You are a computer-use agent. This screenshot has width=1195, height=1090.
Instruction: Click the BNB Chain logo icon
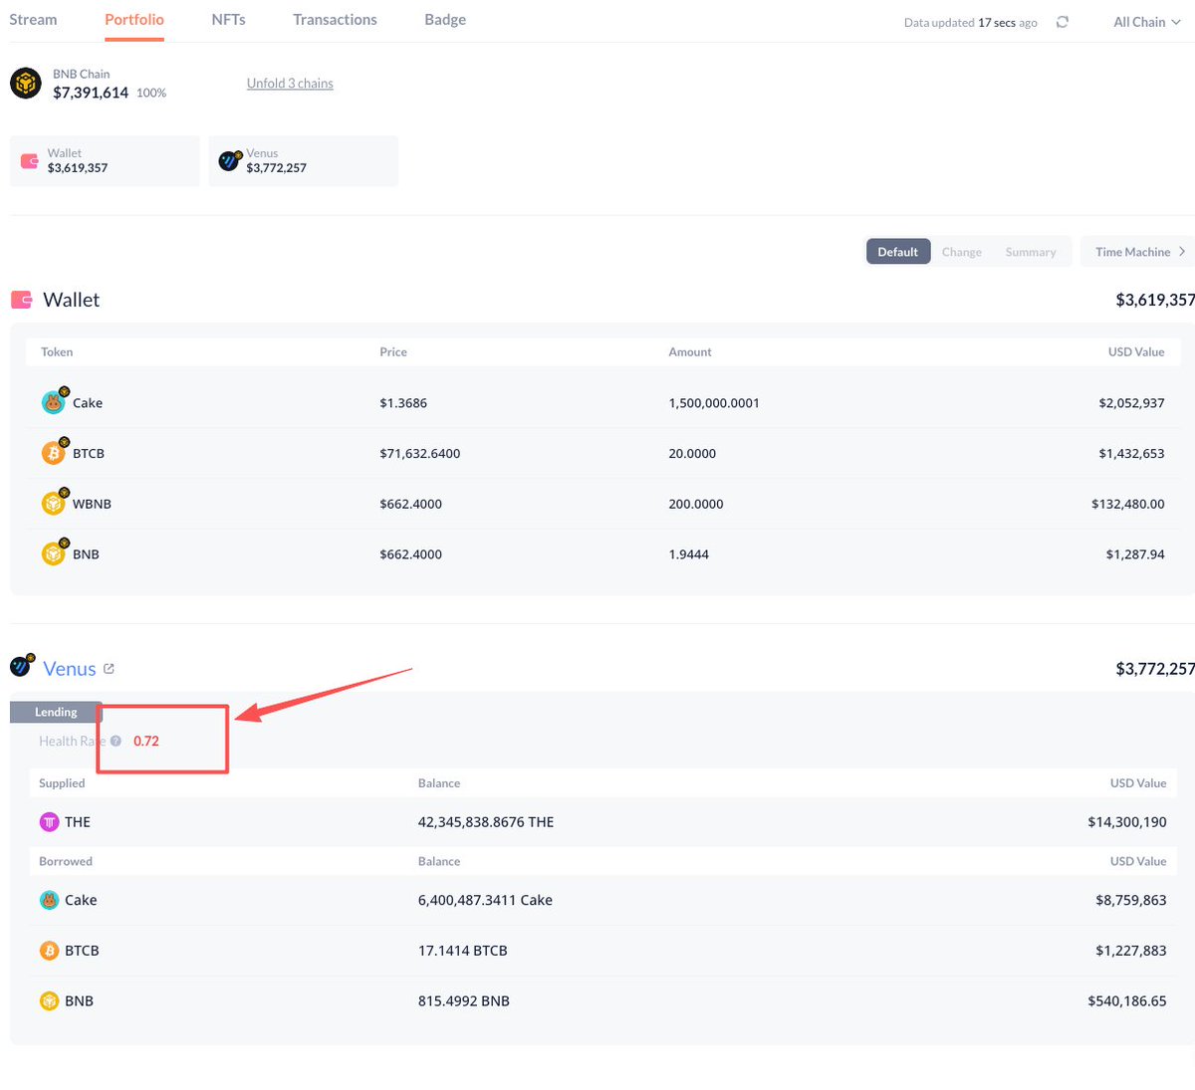pyautogui.click(x=26, y=84)
